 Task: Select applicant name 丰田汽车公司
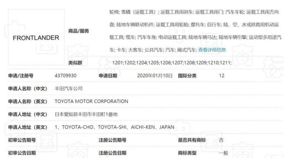[69, 89]
